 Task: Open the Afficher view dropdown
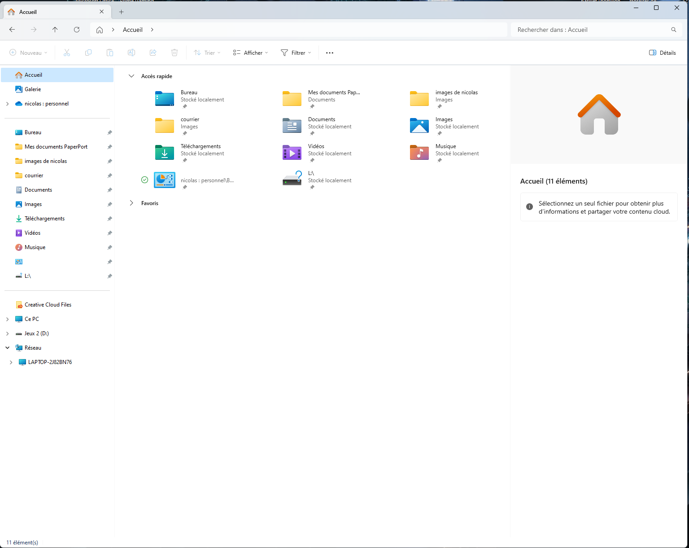click(250, 53)
